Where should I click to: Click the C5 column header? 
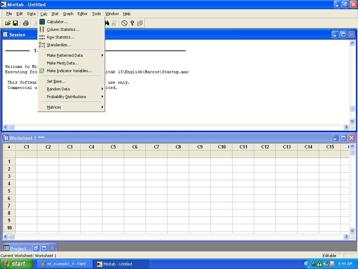[x=113, y=147]
